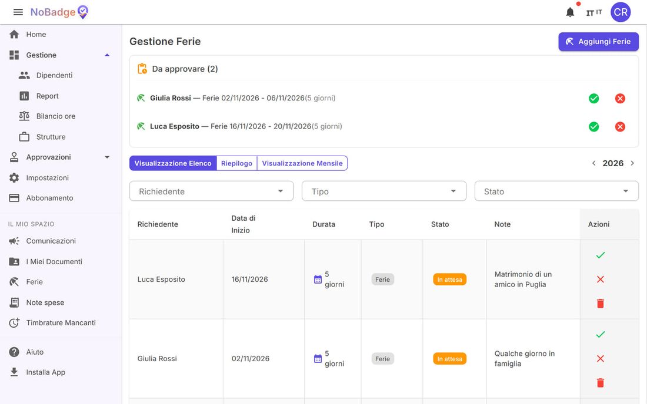
Task: Open the Stato filter dropdown
Action: pyautogui.click(x=556, y=191)
